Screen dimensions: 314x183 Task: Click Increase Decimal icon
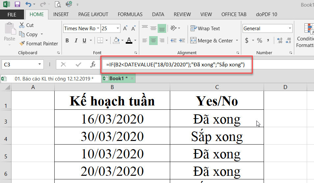click(x=279, y=40)
